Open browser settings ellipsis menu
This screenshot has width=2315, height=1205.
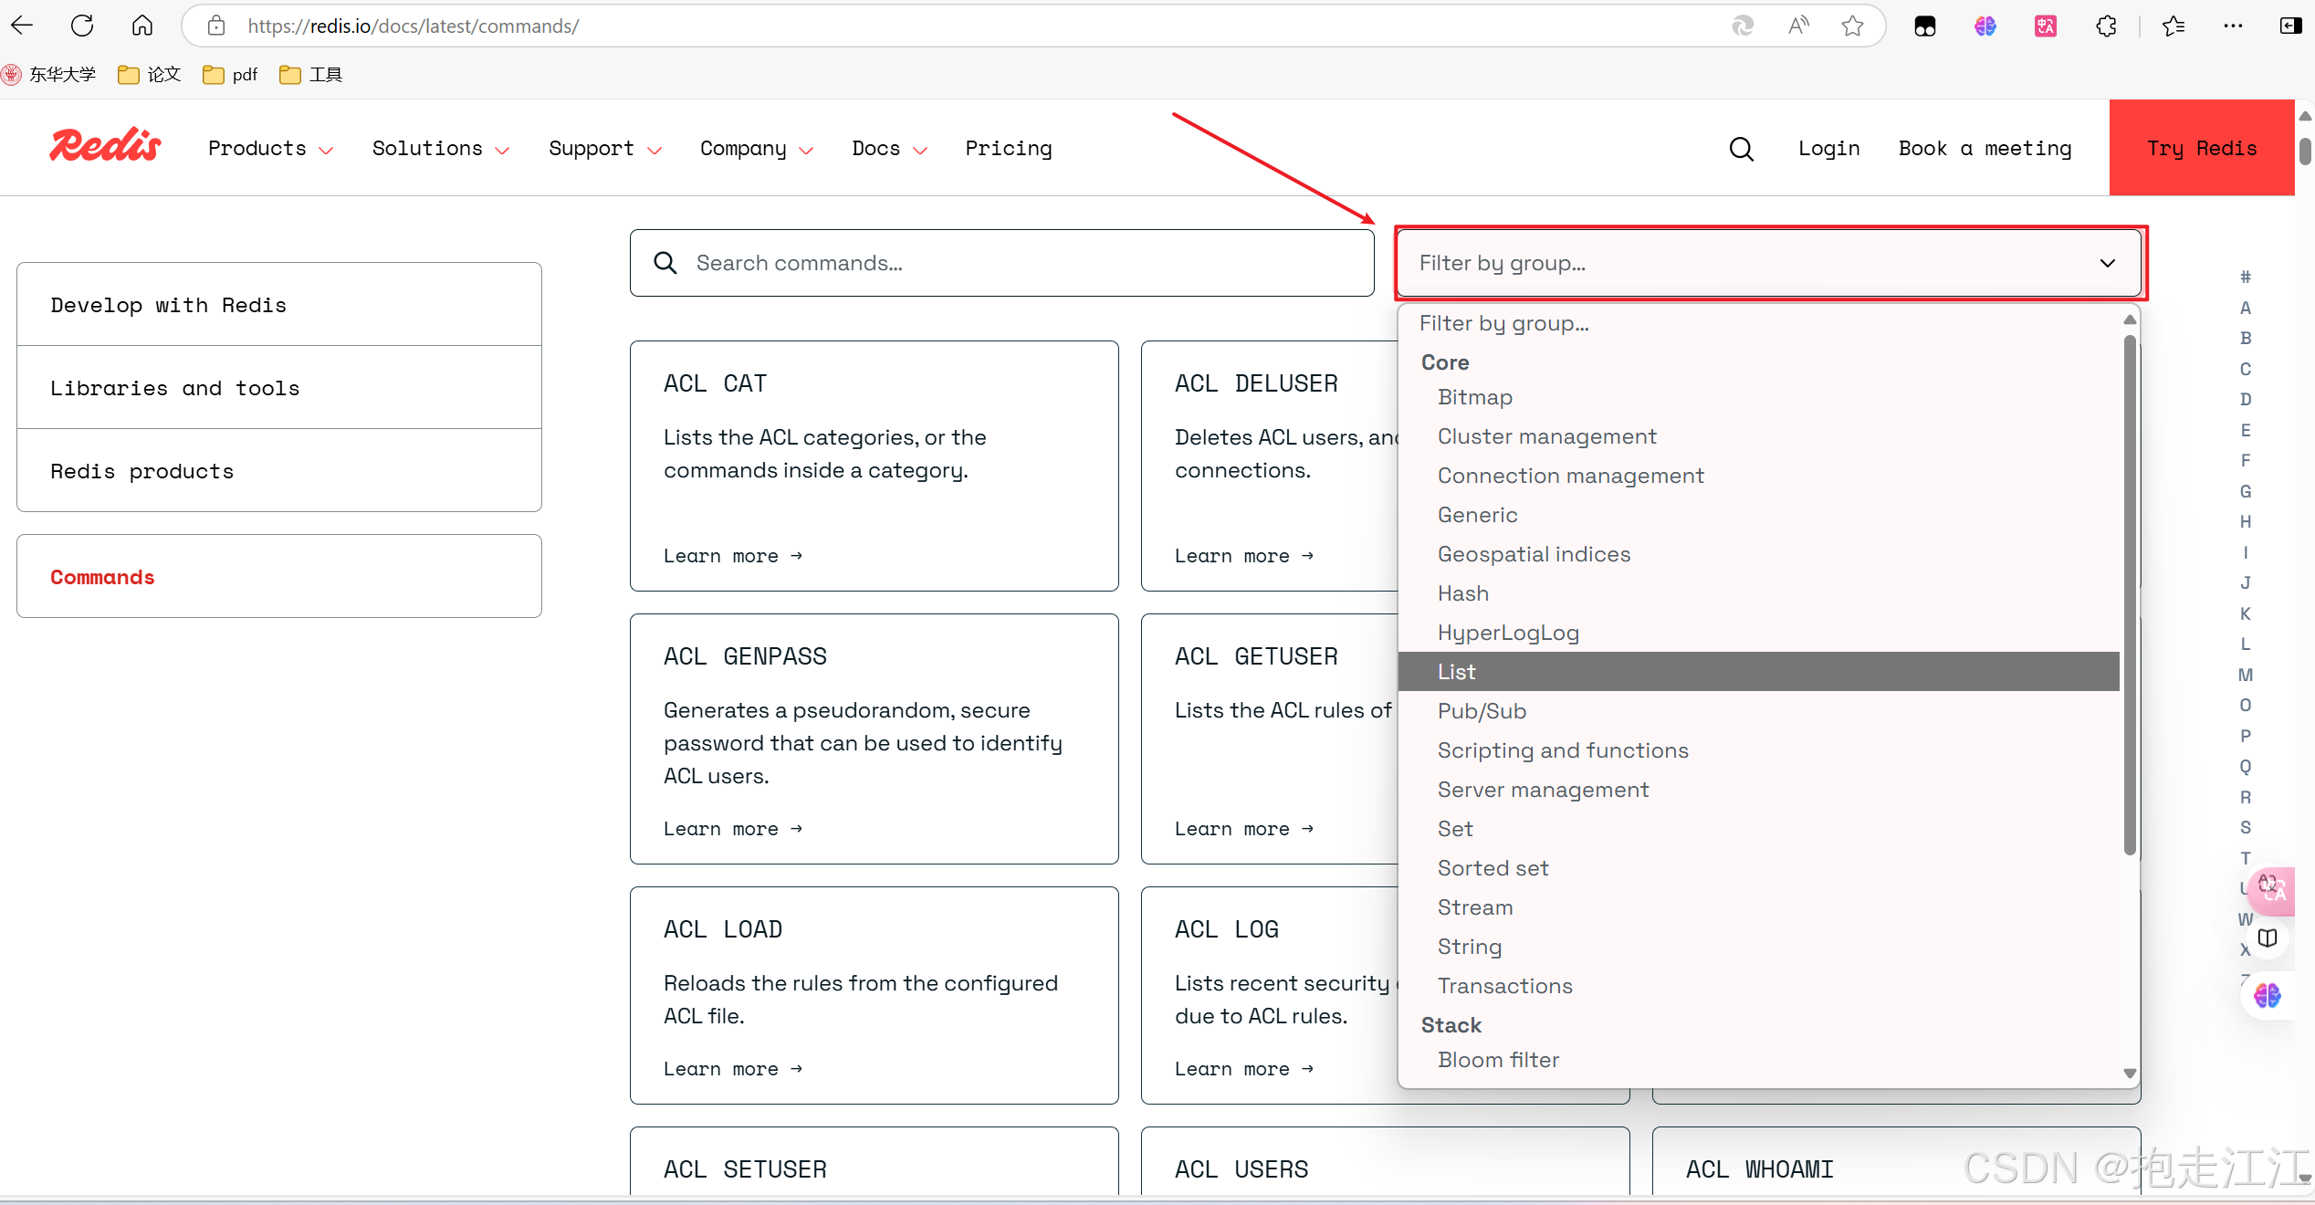pos(2233,26)
